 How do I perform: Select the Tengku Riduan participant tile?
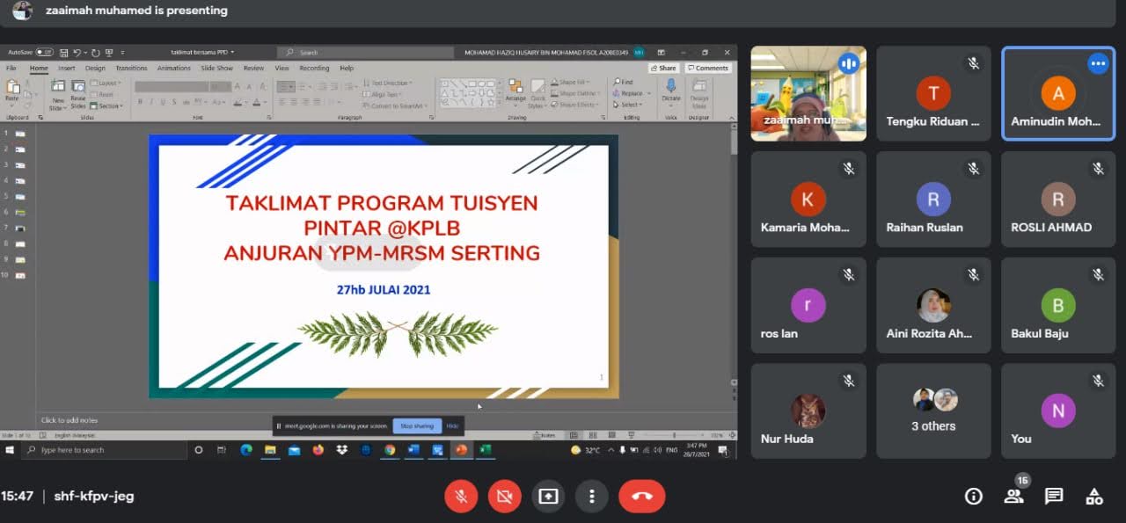point(933,93)
